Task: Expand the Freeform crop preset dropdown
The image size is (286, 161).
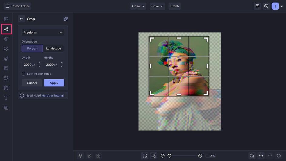Action: (x=43, y=32)
